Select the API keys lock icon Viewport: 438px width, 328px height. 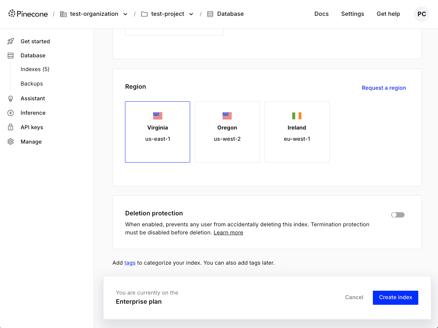pos(10,127)
